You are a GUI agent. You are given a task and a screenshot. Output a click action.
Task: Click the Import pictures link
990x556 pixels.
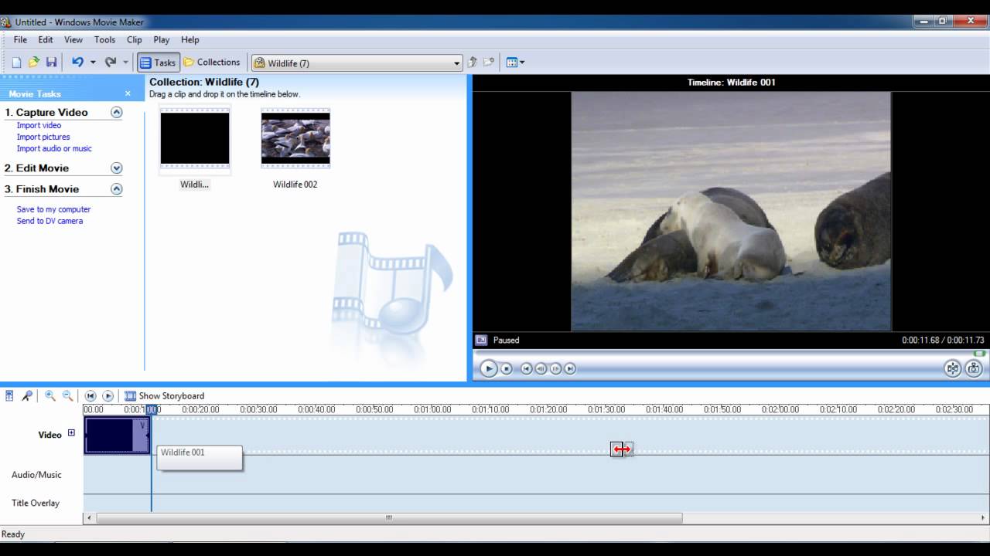pos(43,137)
